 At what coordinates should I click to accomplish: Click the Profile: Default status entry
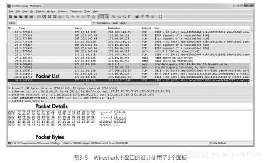[x=218, y=143]
